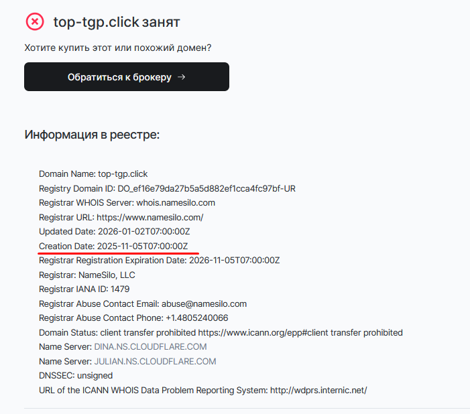
Task: Click the wdprs.internic.net URL text
Action: (x=318, y=390)
